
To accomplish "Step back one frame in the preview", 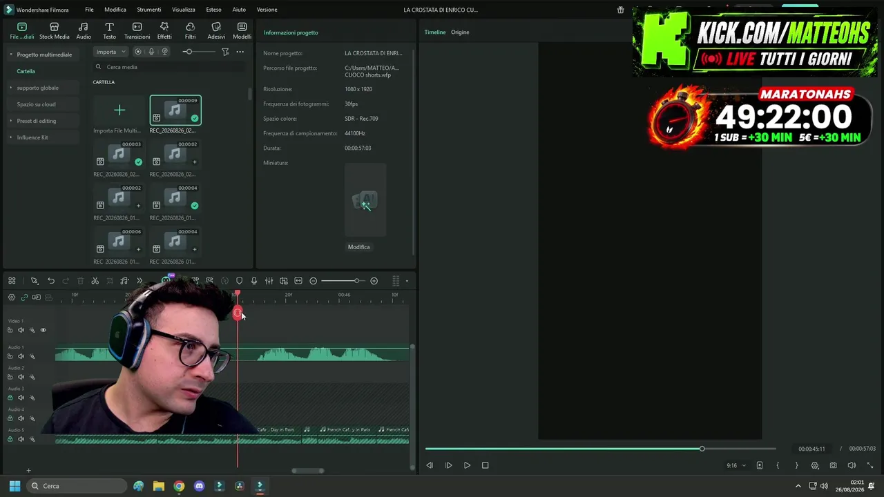I will [430, 465].
